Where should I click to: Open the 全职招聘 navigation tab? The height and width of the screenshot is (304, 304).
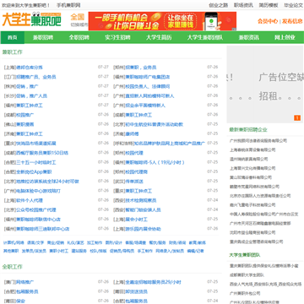pos(79,37)
